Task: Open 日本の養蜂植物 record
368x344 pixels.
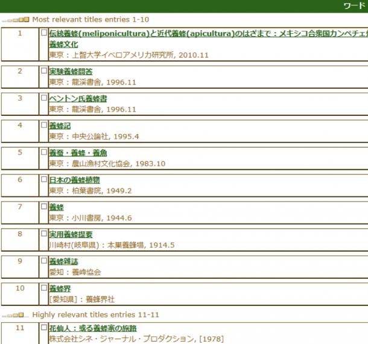Action: click(x=74, y=180)
